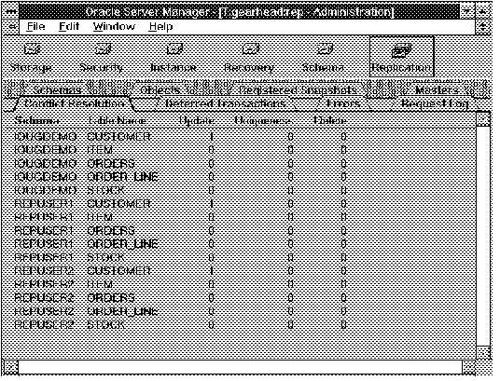Click the horizontal scrollbar right arrow

(x=468, y=368)
